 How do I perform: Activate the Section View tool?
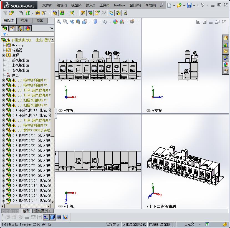point(79,21)
